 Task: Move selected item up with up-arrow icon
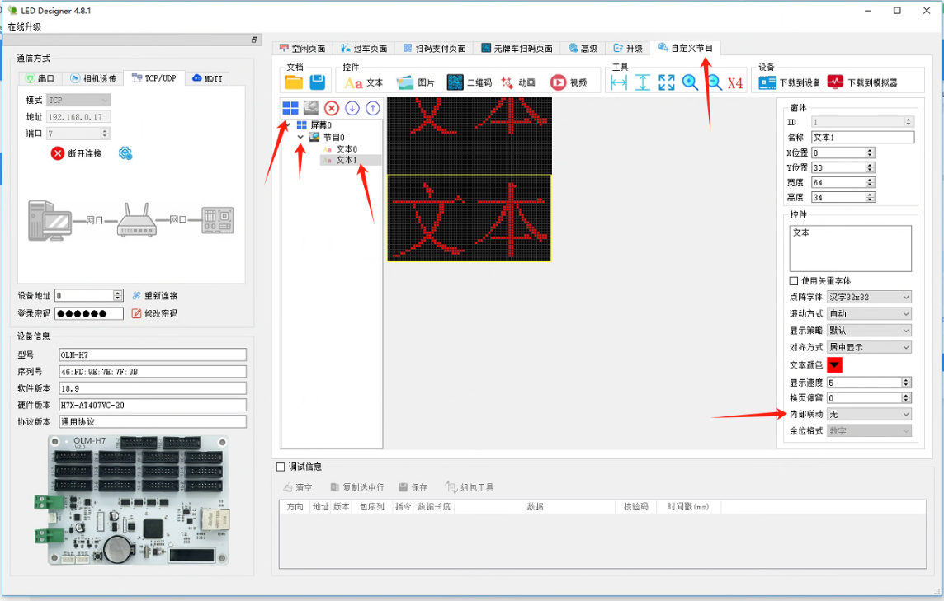[373, 108]
